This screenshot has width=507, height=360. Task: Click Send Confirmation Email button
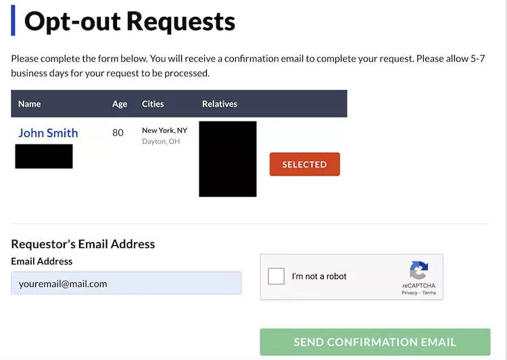375,342
